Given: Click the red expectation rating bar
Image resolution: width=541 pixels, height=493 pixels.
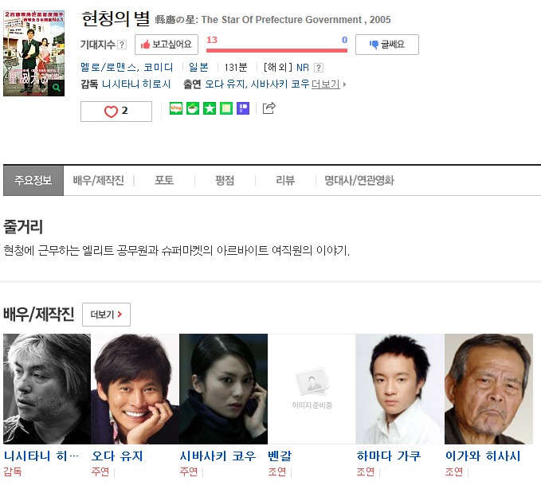Looking at the screenshot, I should point(276,51).
